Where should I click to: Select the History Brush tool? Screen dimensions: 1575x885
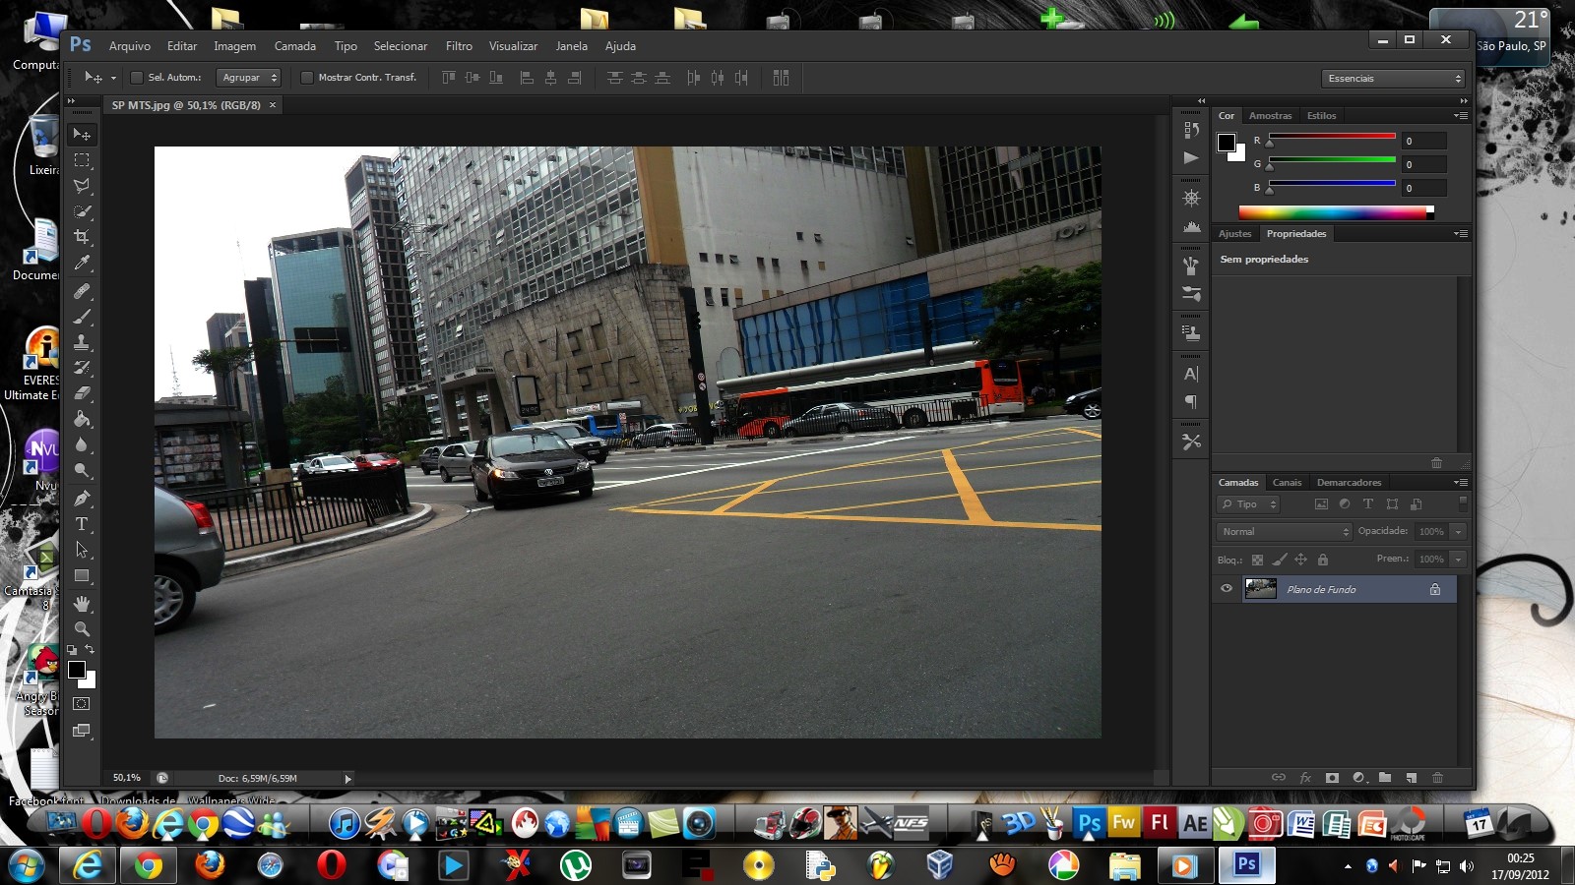(x=82, y=368)
